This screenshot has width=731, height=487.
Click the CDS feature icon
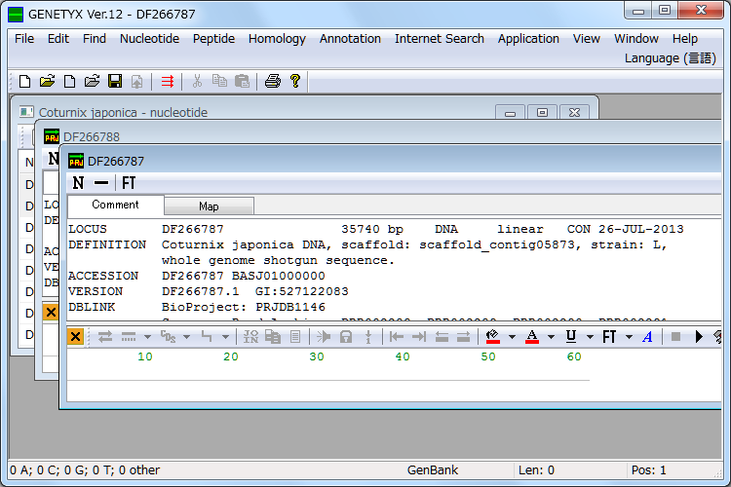click(x=168, y=336)
